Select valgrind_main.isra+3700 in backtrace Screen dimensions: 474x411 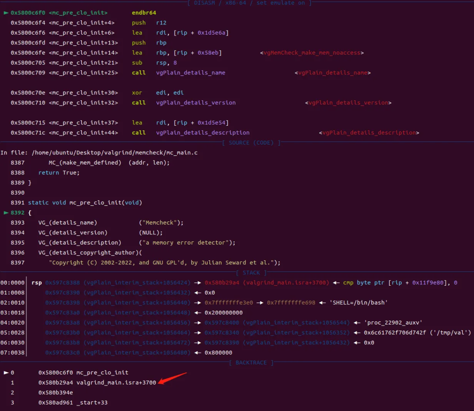click(x=116, y=382)
